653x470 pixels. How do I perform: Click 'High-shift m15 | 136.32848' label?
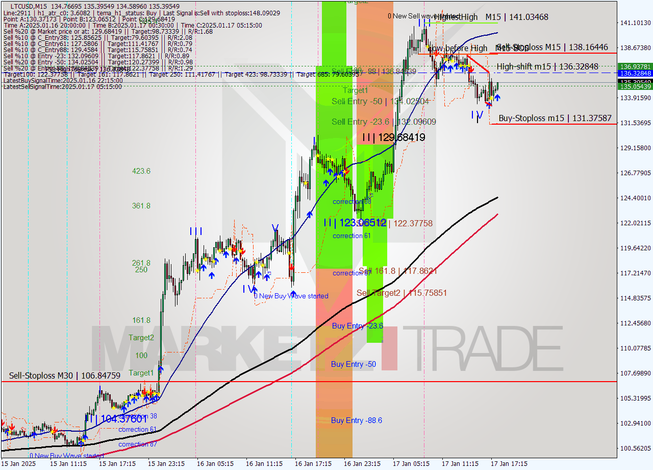tap(547, 66)
